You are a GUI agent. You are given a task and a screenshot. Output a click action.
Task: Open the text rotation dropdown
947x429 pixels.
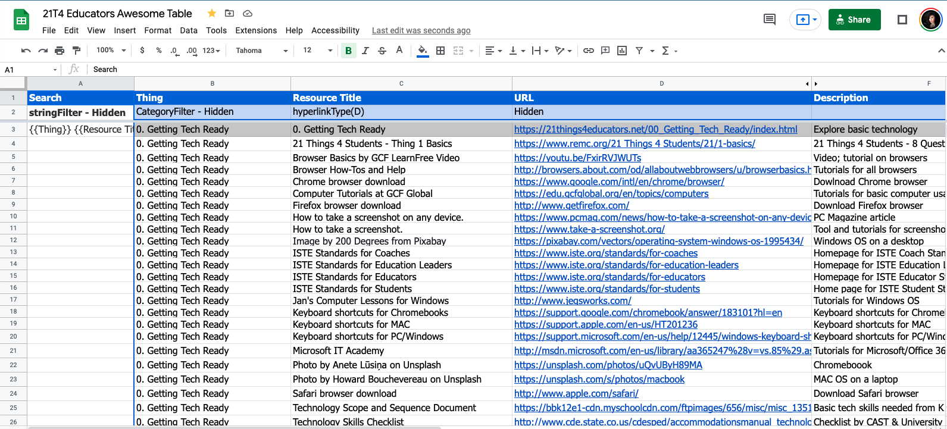point(563,51)
